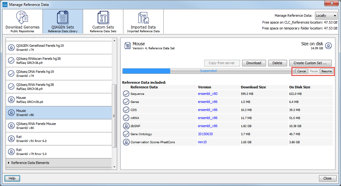Open the Custom Sets tab

pyautogui.click(x=103, y=21)
